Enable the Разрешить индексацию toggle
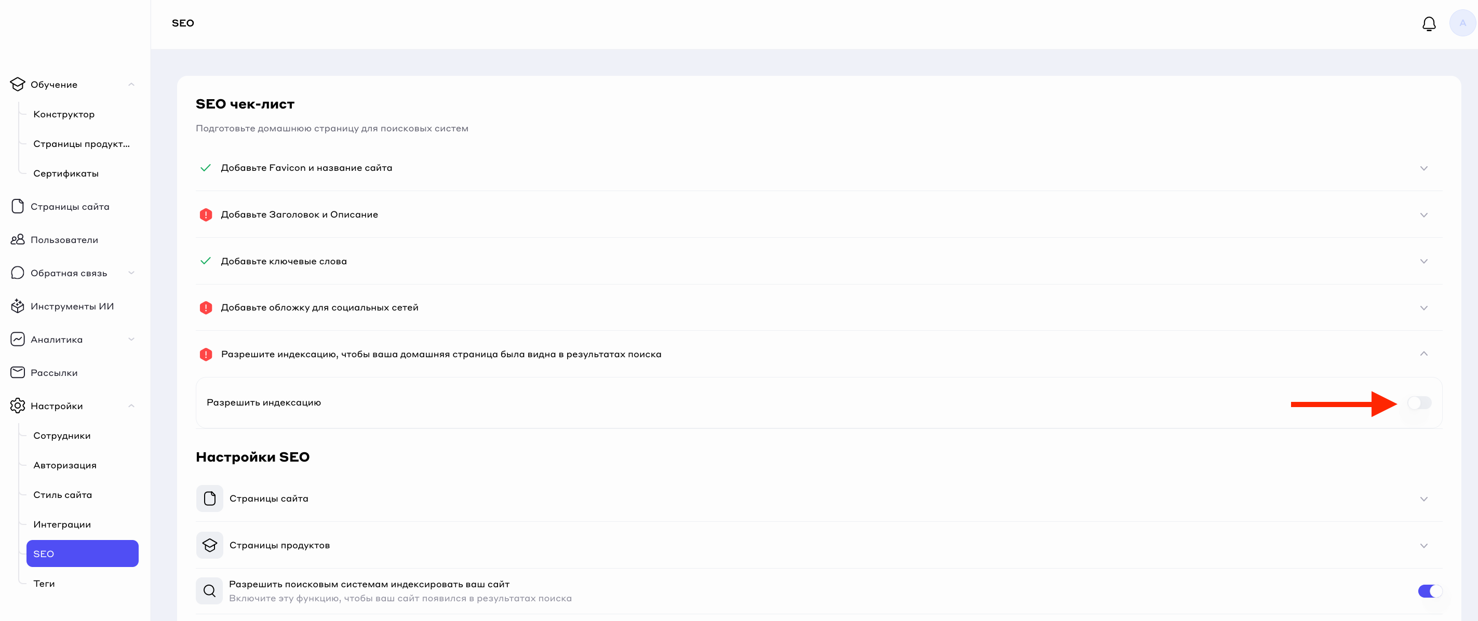Screen dimensions: 1478x621 coord(1419,403)
